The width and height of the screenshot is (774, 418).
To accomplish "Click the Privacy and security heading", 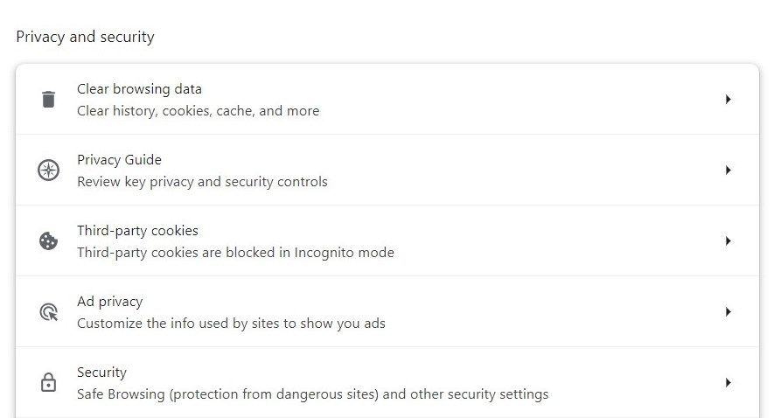I will (x=85, y=37).
